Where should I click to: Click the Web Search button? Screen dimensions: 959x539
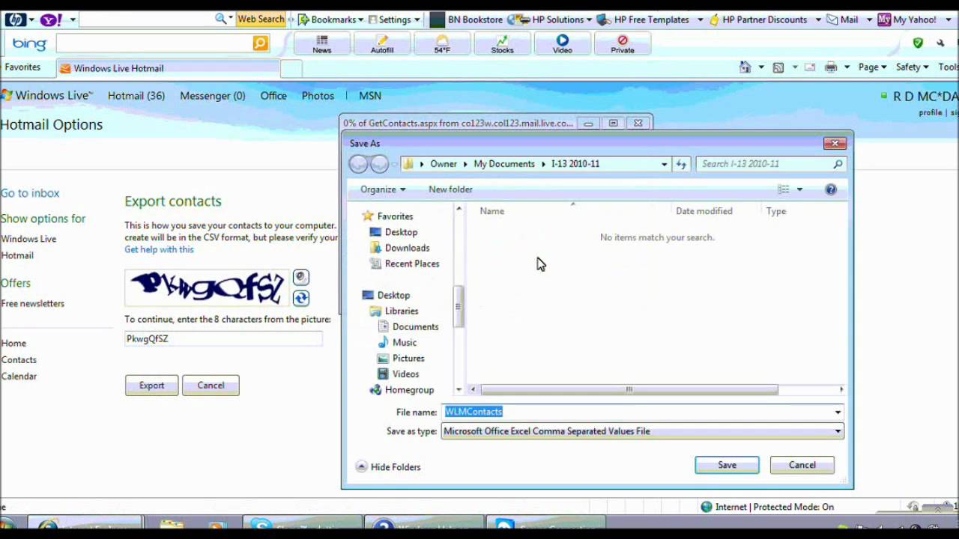(x=260, y=19)
